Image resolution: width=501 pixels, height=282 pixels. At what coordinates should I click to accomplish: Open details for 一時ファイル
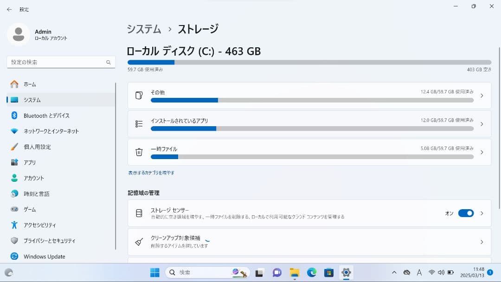coord(309,152)
